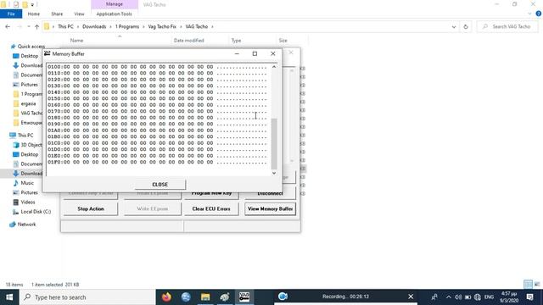This screenshot has width=543, height=305.
Task: Click CLOSE in Memory Buffer dialog
Action: (x=160, y=185)
